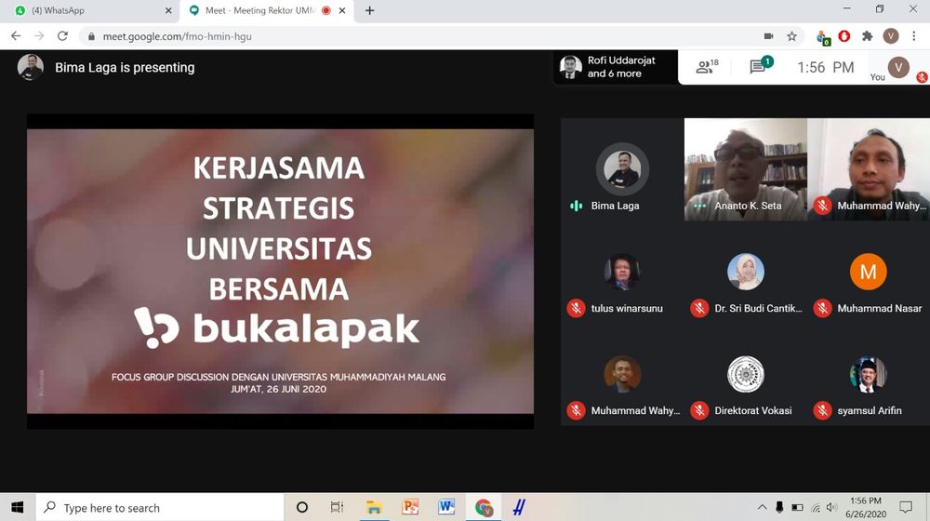The height and width of the screenshot is (521, 930).
Task: Click the Rofi Uddarojat and 6 more tile
Action: tap(617, 67)
